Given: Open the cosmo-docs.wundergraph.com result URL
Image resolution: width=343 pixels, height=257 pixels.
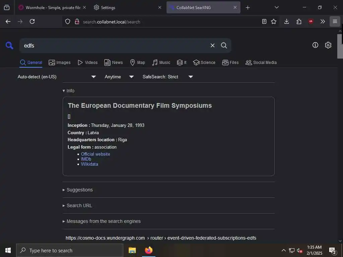Looking at the screenshot, I should (x=161, y=238).
